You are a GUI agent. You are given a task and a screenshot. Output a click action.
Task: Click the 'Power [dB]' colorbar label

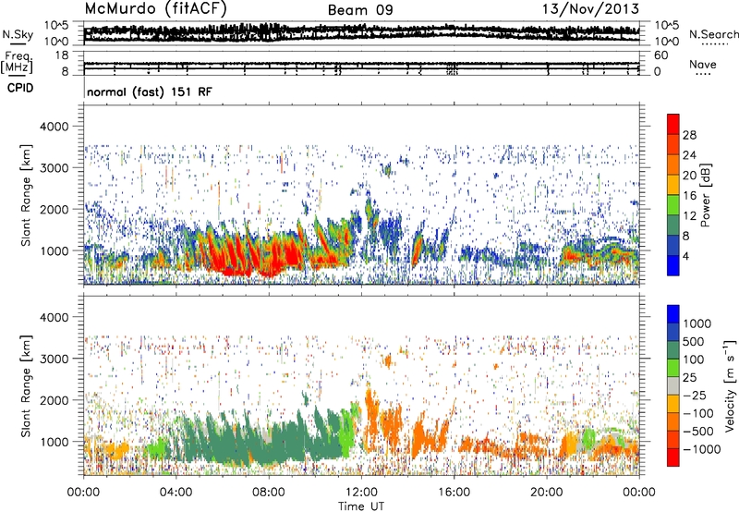pyautogui.click(x=705, y=195)
